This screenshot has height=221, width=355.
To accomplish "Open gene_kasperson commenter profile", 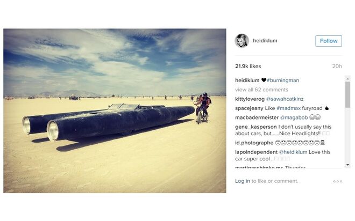I will (256, 127).
